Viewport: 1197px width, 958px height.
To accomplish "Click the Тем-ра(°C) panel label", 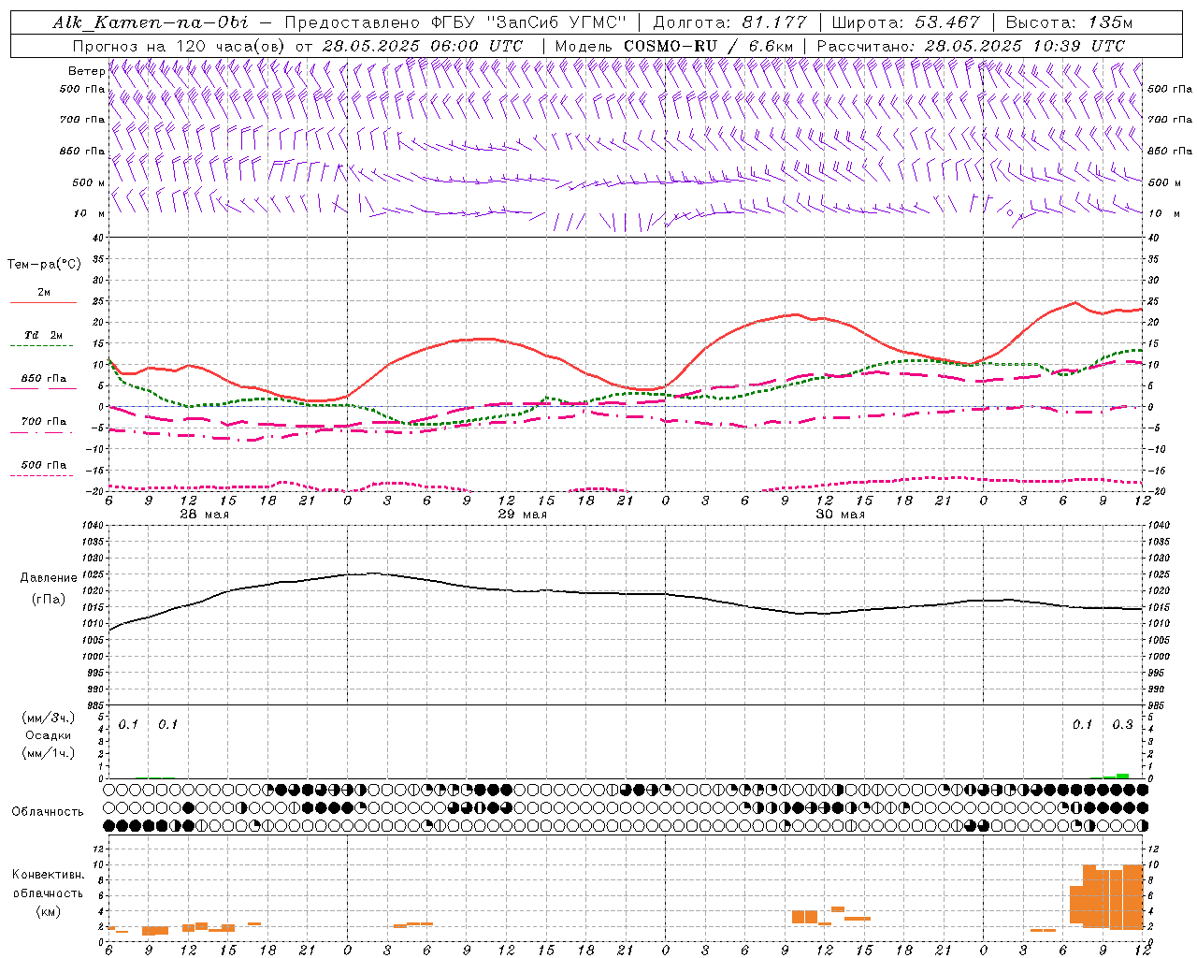I will pos(44,264).
